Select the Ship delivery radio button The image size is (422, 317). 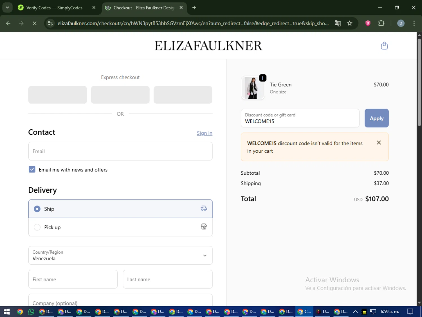click(37, 209)
